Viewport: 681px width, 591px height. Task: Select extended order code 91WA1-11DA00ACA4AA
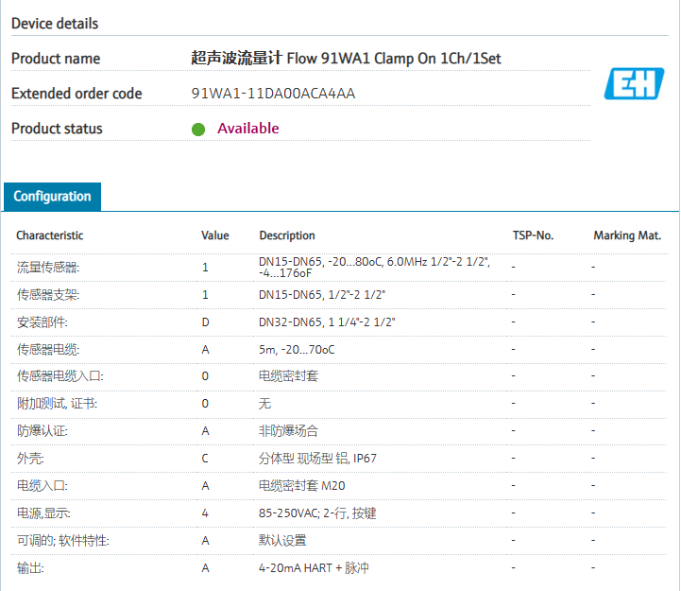click(273, 94)
